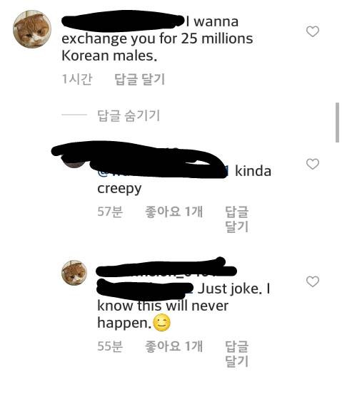Open the blacked-out username before "I wanna"
The height and width of the screenshot is (394, 342).
pyautogui.click(x=123, y=21)
